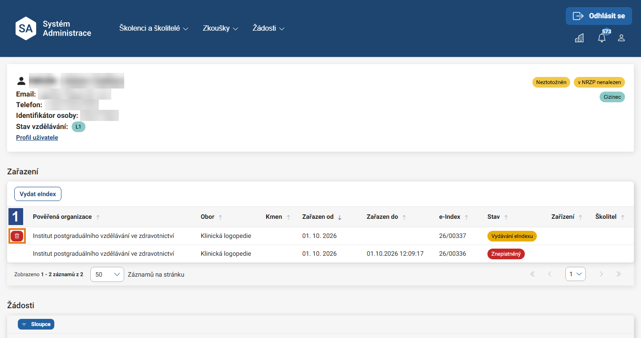Click the Cizinec badge

tap(612, 97)
